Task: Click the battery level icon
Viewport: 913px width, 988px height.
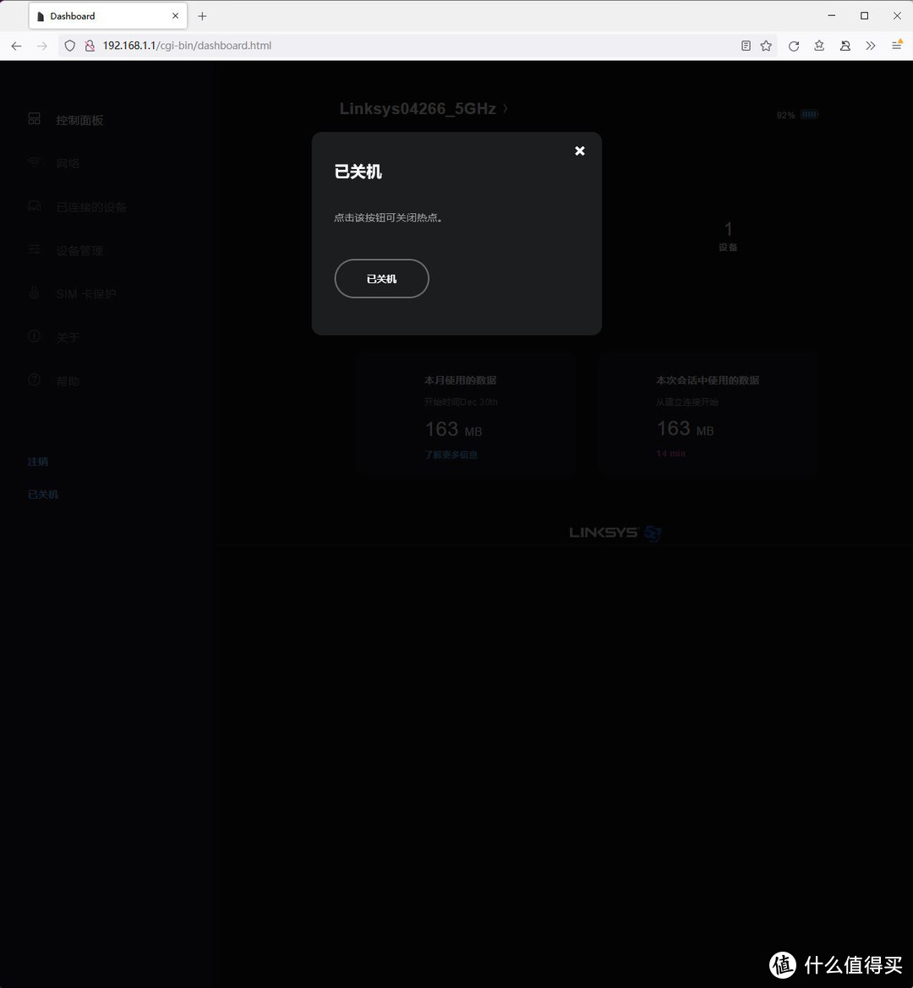Action: tap(810, 114)
